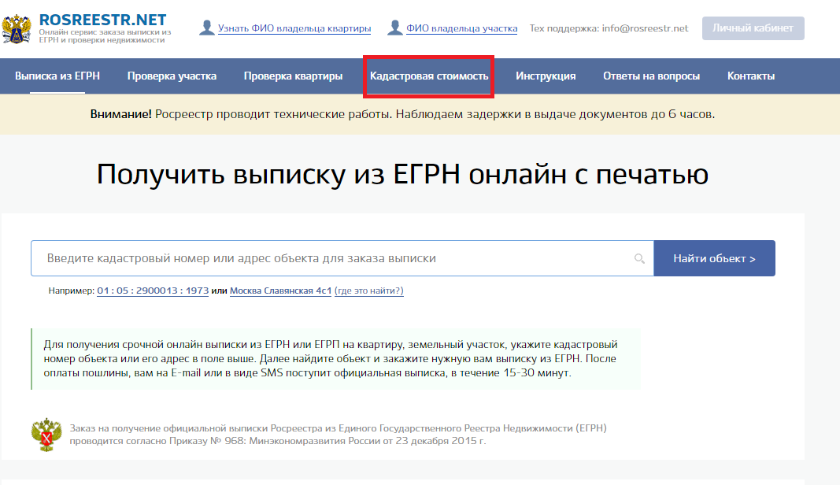Open 'Проверка квартиры' menu item
840x485 pixels.
[293, 76]
